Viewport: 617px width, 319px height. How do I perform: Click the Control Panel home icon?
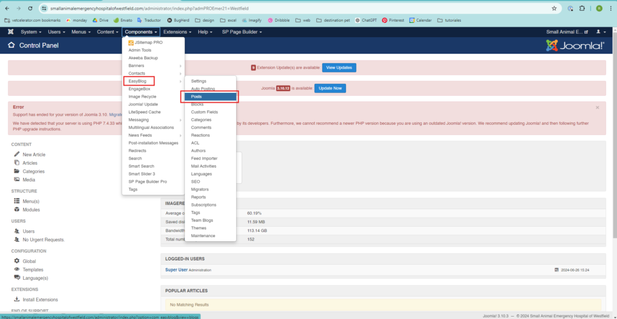point(11,45)
